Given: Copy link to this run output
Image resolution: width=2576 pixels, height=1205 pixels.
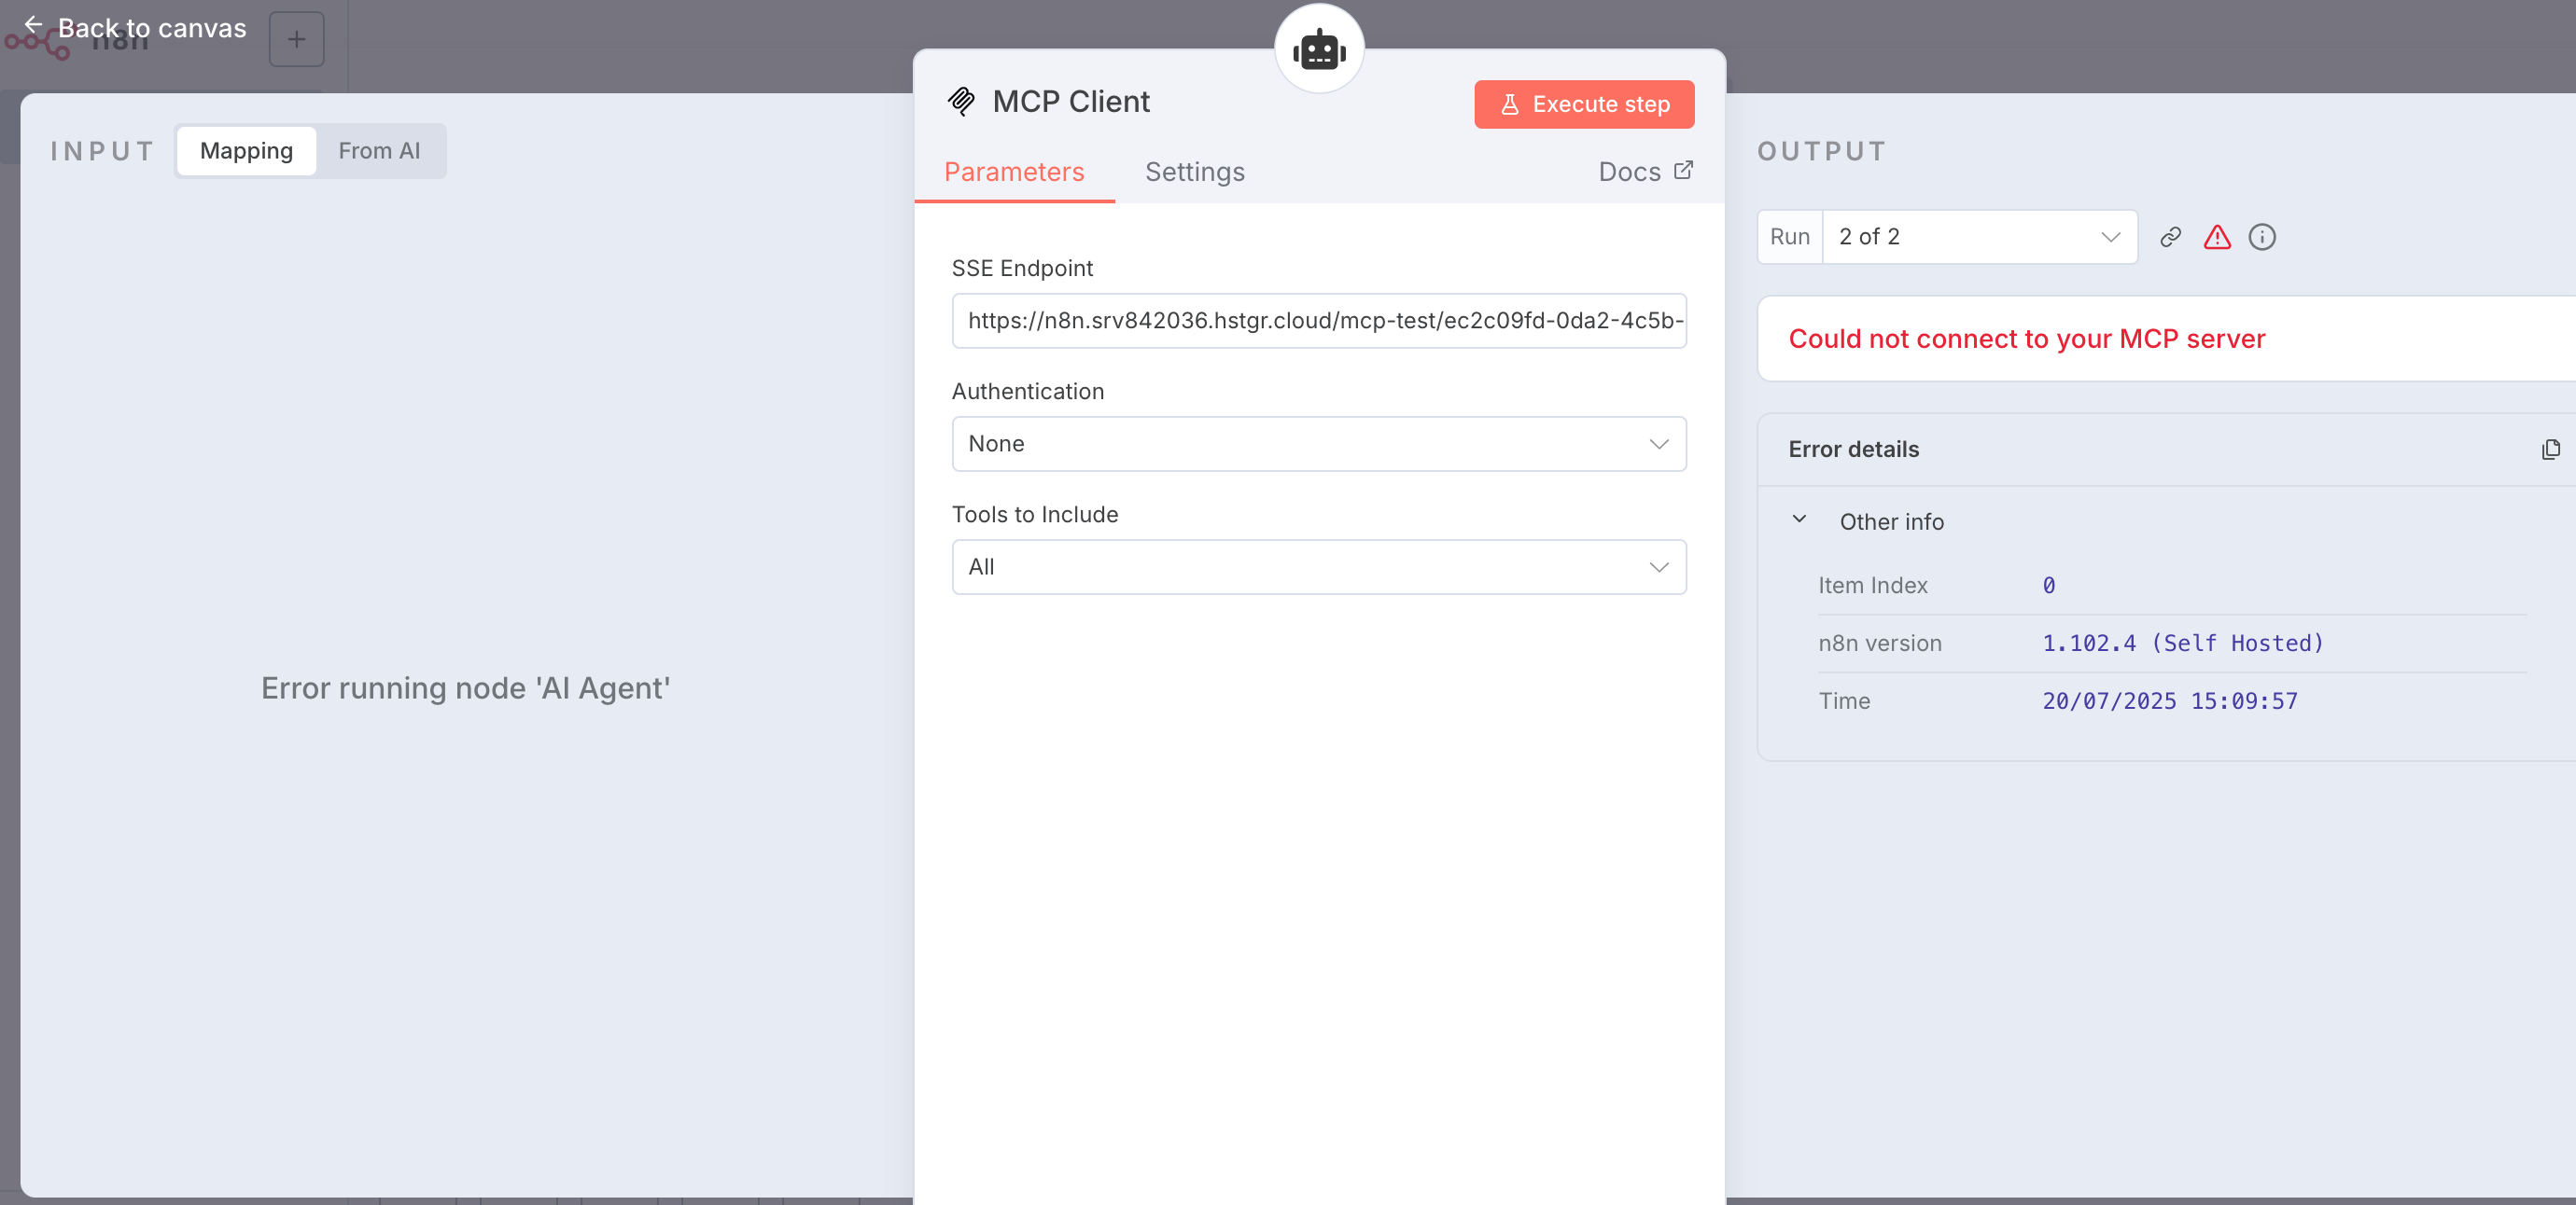Looking at the screenshot, I should 2170,237.
